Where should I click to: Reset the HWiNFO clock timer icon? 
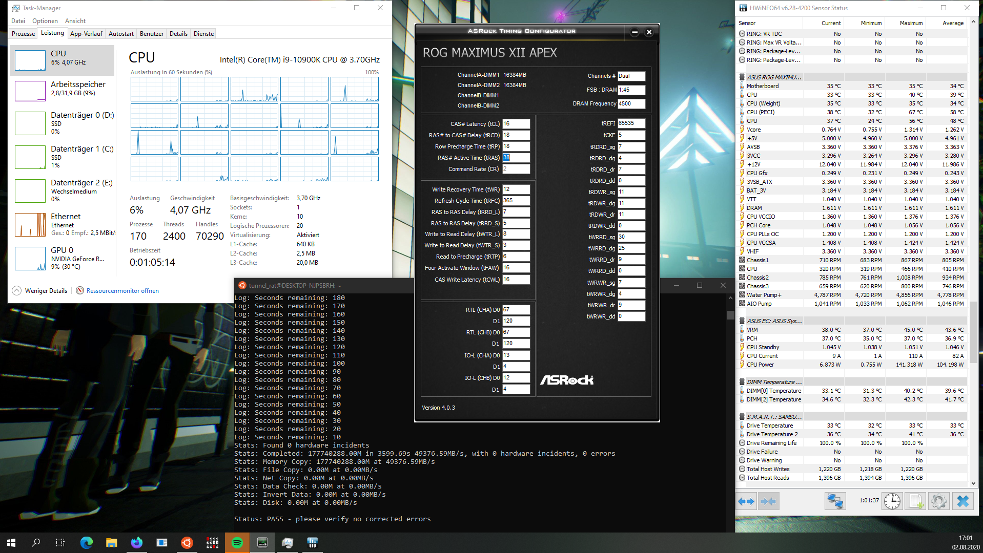[x=892, y=501]
